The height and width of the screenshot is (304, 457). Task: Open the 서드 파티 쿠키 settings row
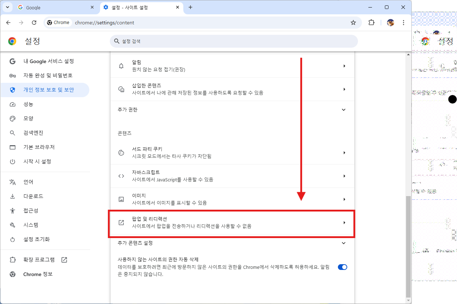pos(232,153)
